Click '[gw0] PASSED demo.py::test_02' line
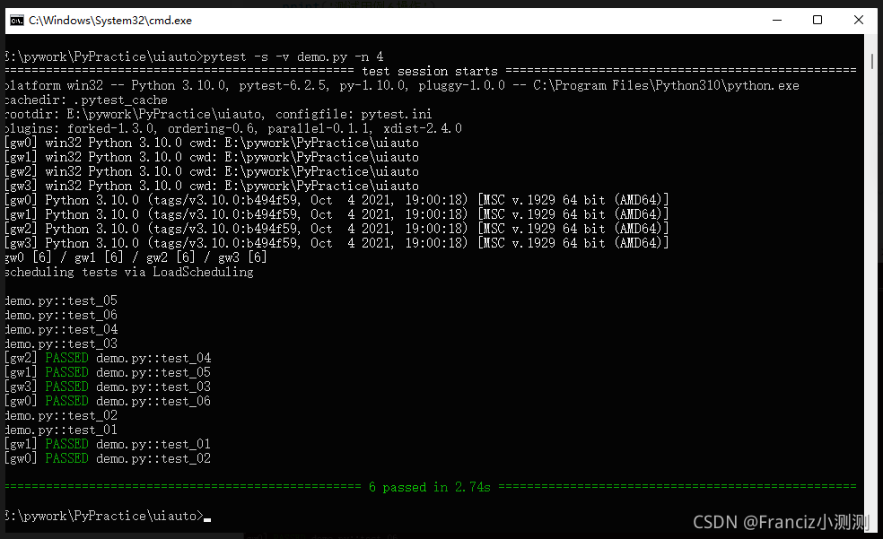This screenshot has height=539, width=883. [x=108, y=458]
